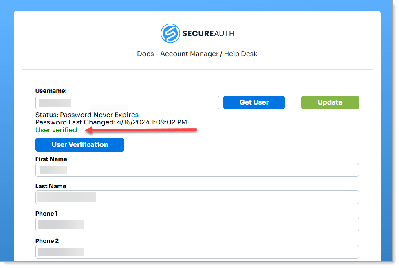Select the Phone 2 input box
This screenshot has height=268, width=399.
point(197,252)
